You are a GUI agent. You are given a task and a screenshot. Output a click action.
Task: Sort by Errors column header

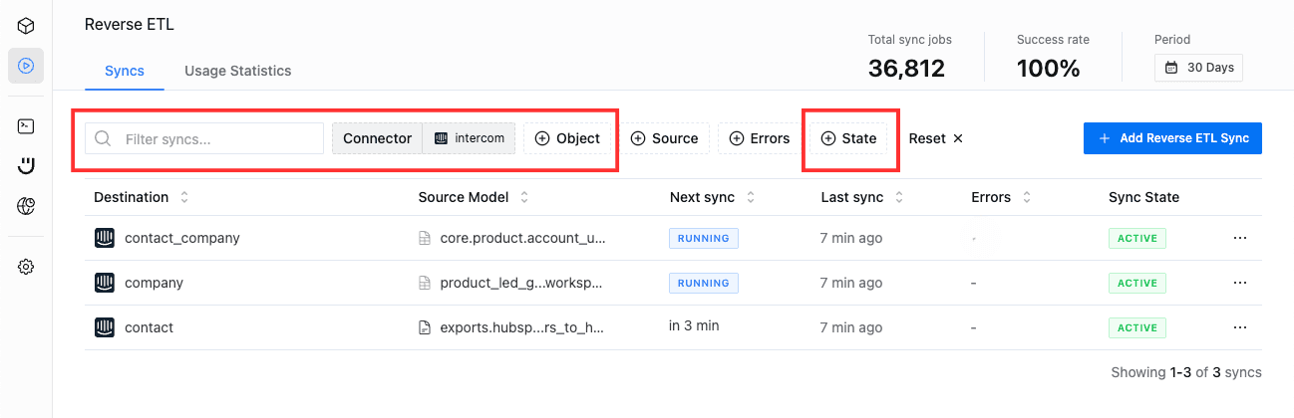(1001, 197)
